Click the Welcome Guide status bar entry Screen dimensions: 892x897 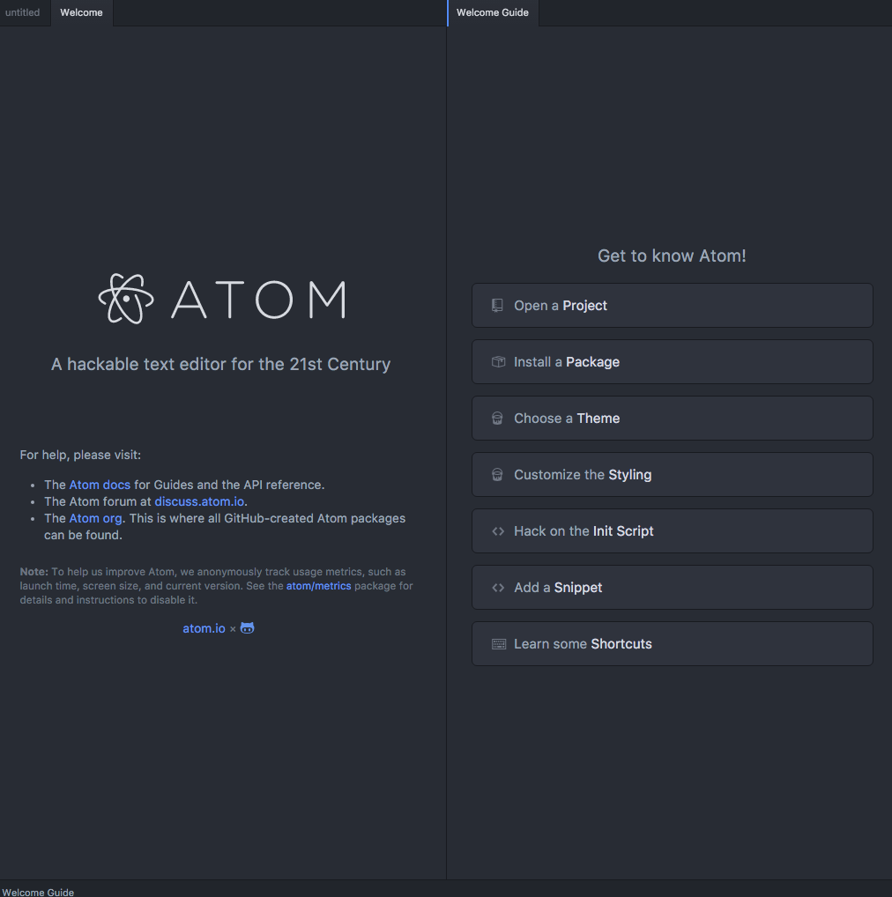(38, 892)
